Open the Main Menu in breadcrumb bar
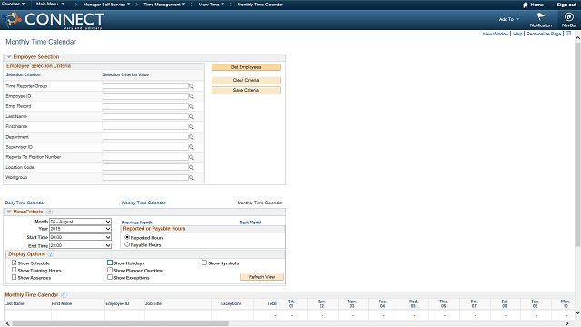 tap(51, 4)
